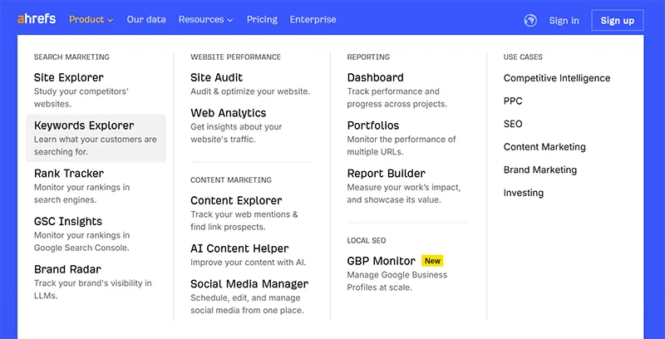Click the LOCAL SEO section heading
Viewport: 665px width, 339px height.
pos(367,240)
